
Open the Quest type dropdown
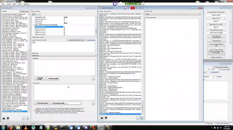pyautogui.click(x=64, y=56)
